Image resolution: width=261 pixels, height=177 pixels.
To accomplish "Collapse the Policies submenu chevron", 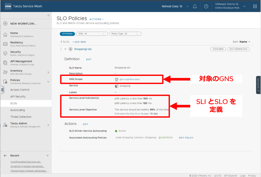I will click(x=48, y=82).
